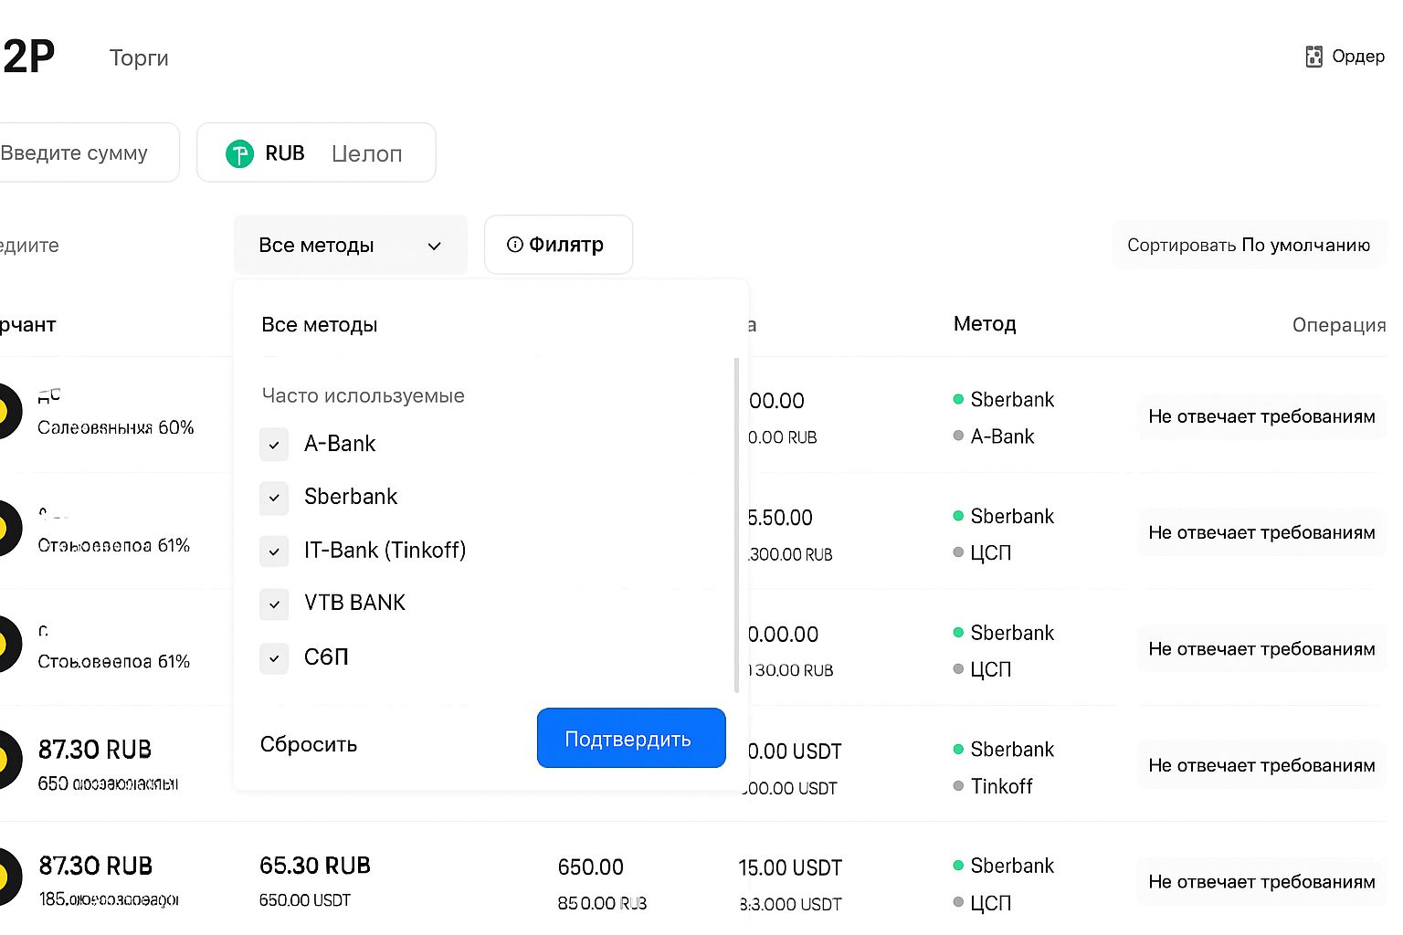Open the RUB currency selector

316,152
